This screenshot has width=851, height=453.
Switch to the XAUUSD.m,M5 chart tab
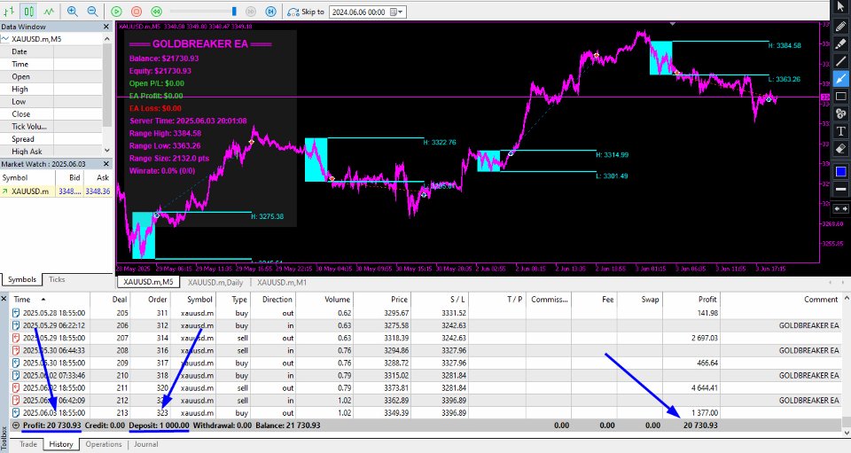148,282
